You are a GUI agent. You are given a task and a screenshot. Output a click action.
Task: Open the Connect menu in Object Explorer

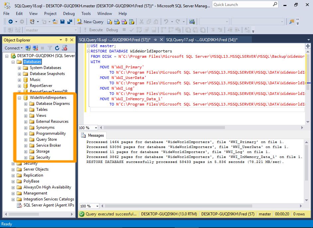coord(13,48)
